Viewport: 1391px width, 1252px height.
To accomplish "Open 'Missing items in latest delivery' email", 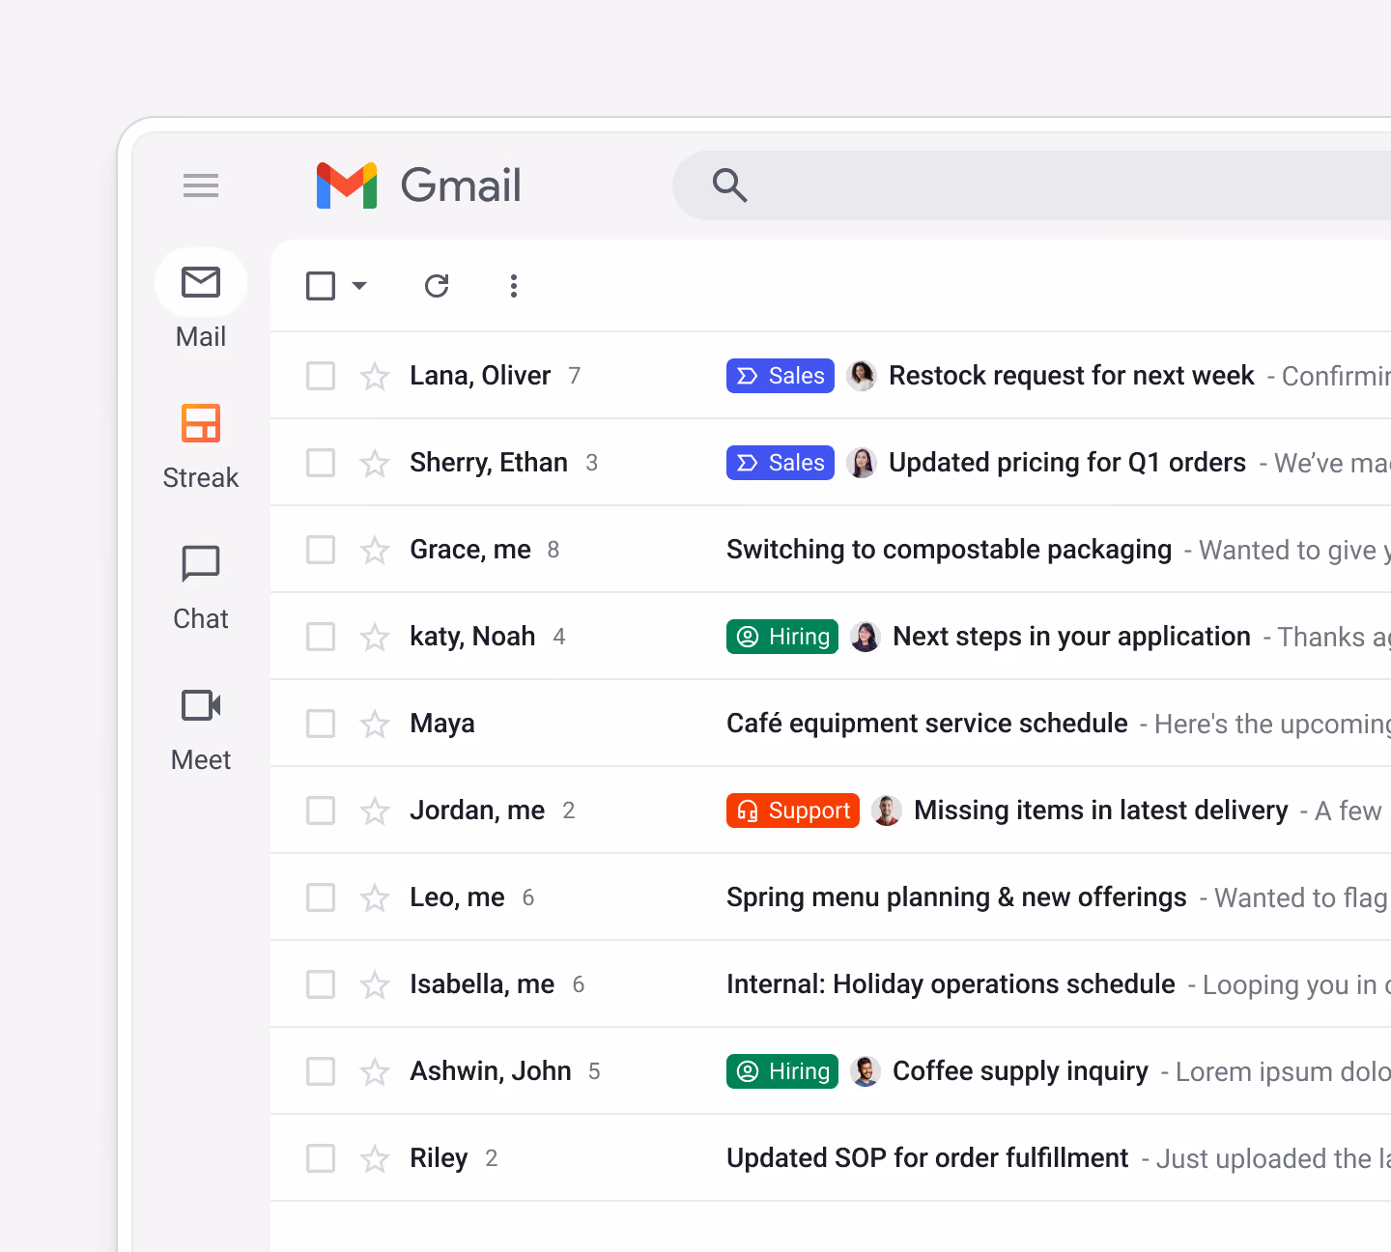I will coord(1101,811).
